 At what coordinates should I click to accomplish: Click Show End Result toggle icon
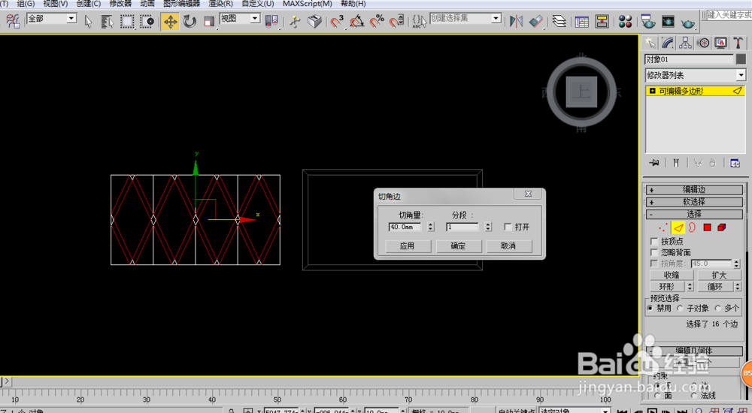(x=676, y=163)
